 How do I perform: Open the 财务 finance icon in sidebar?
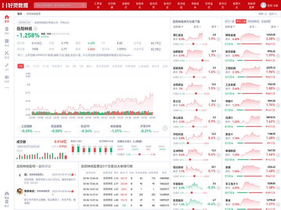[7, 77]
